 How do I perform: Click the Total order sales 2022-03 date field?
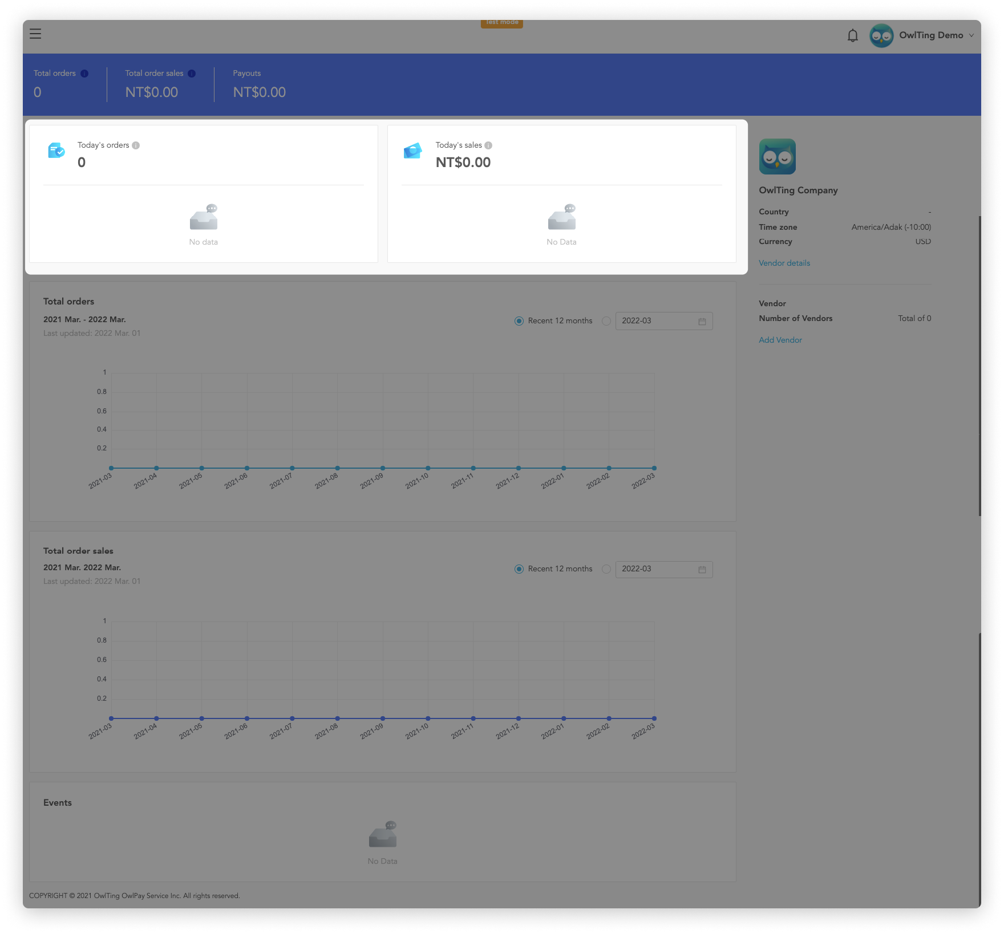664,569
